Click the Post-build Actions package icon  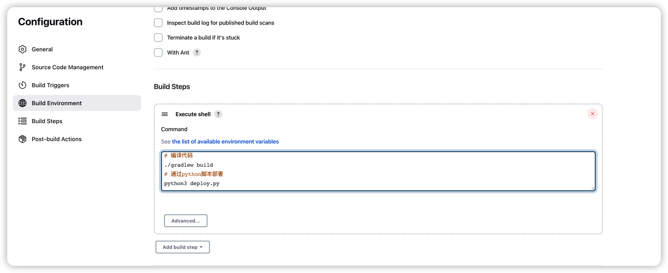pyautogui.click(x=22, y=139)
